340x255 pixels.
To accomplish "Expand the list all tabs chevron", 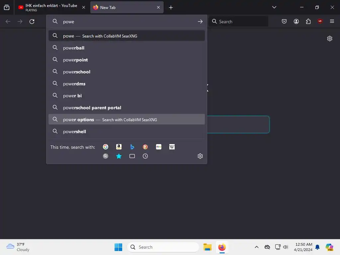I will pos(274,7).
